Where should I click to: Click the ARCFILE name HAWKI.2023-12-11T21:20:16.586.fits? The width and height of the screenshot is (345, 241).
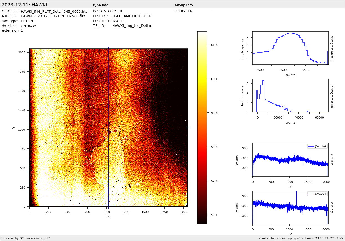53,16
